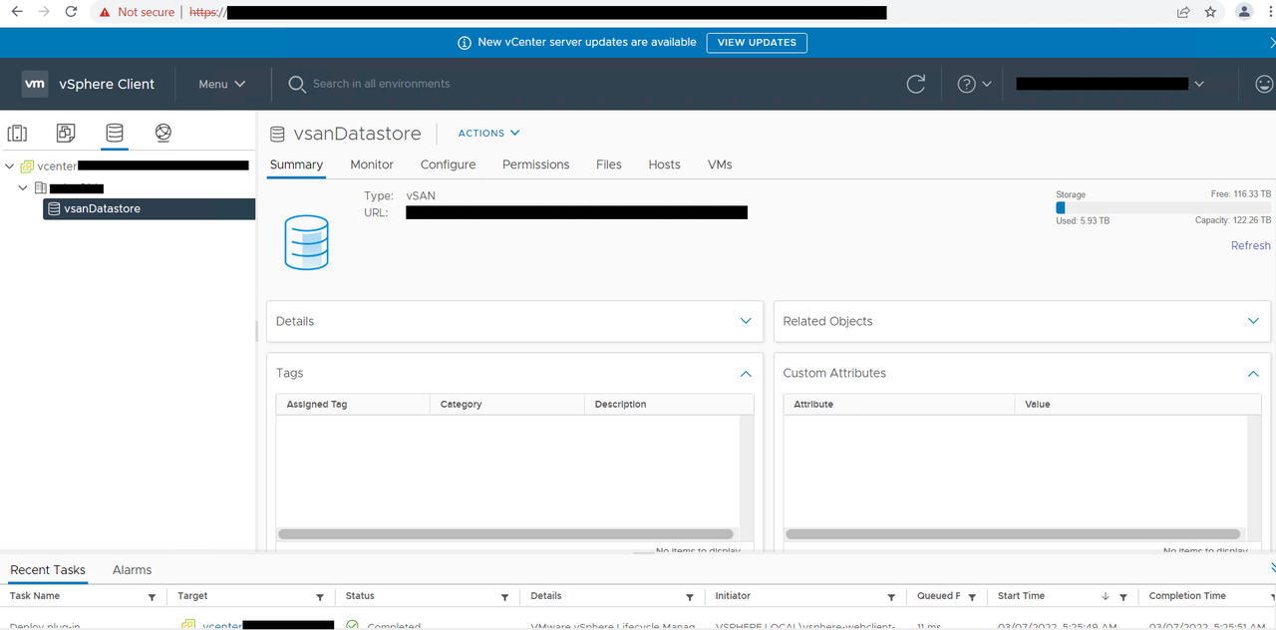Image resolution: width=1276 pixels, height=630 pixels.
Task: Click the browser bookmark star icon
Action: pyautogui.click(x=1210, y=12)
